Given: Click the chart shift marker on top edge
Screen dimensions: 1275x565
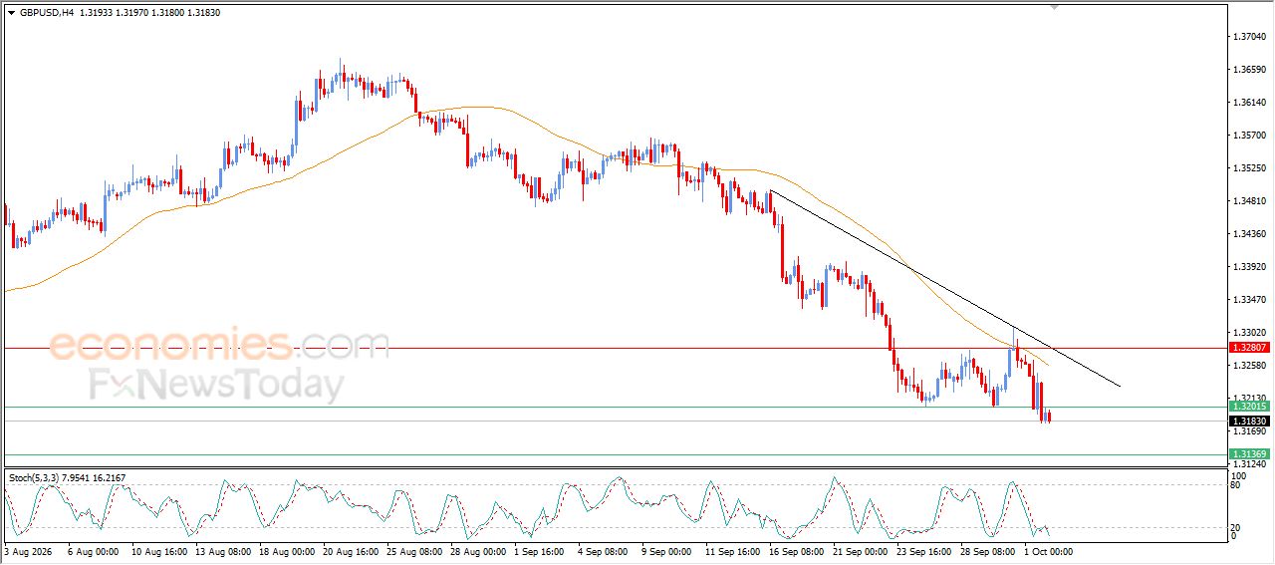Looking at the screenshot, I should pos(1055,8).
